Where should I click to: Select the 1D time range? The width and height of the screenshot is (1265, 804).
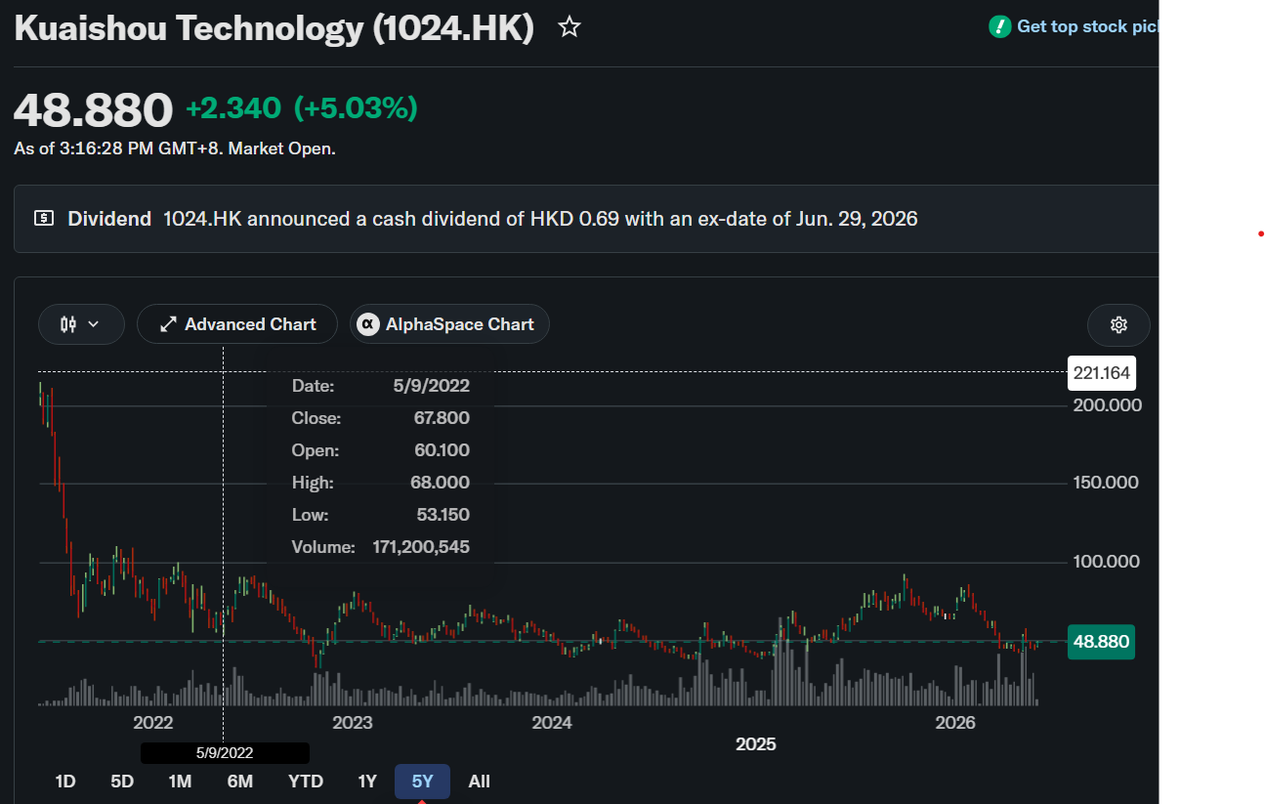click(65, 782)
